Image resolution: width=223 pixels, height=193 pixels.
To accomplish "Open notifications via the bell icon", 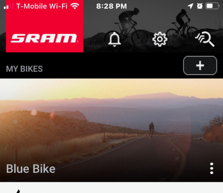I will click(114, 39).
